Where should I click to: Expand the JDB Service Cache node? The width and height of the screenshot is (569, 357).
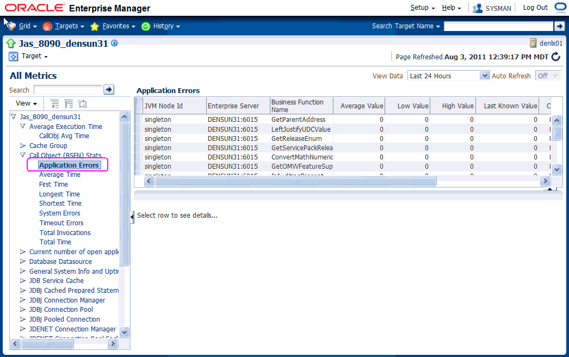[x=23, y=280]
